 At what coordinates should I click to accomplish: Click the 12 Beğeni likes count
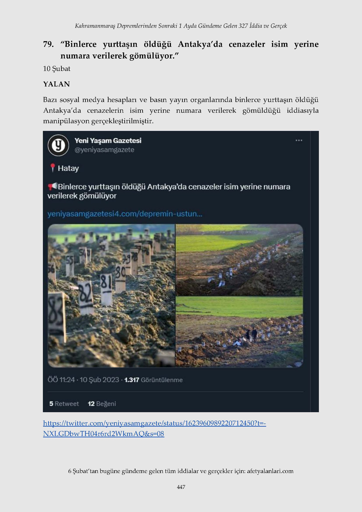coord(102,404)
